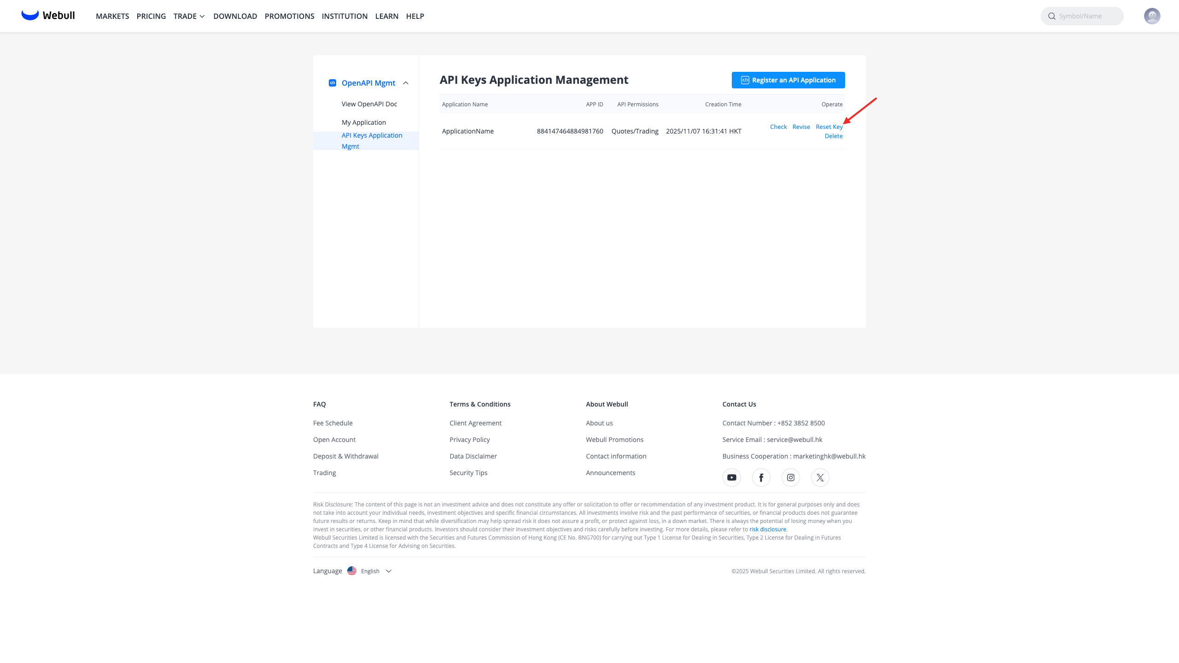
Task: Select My Application in sidebar
Action: [363, 122]
